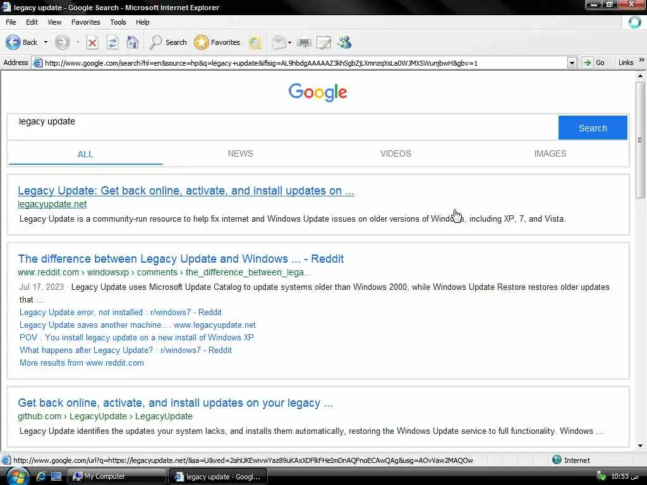Click the taskbar clock showing 10:53

(625, 476)
